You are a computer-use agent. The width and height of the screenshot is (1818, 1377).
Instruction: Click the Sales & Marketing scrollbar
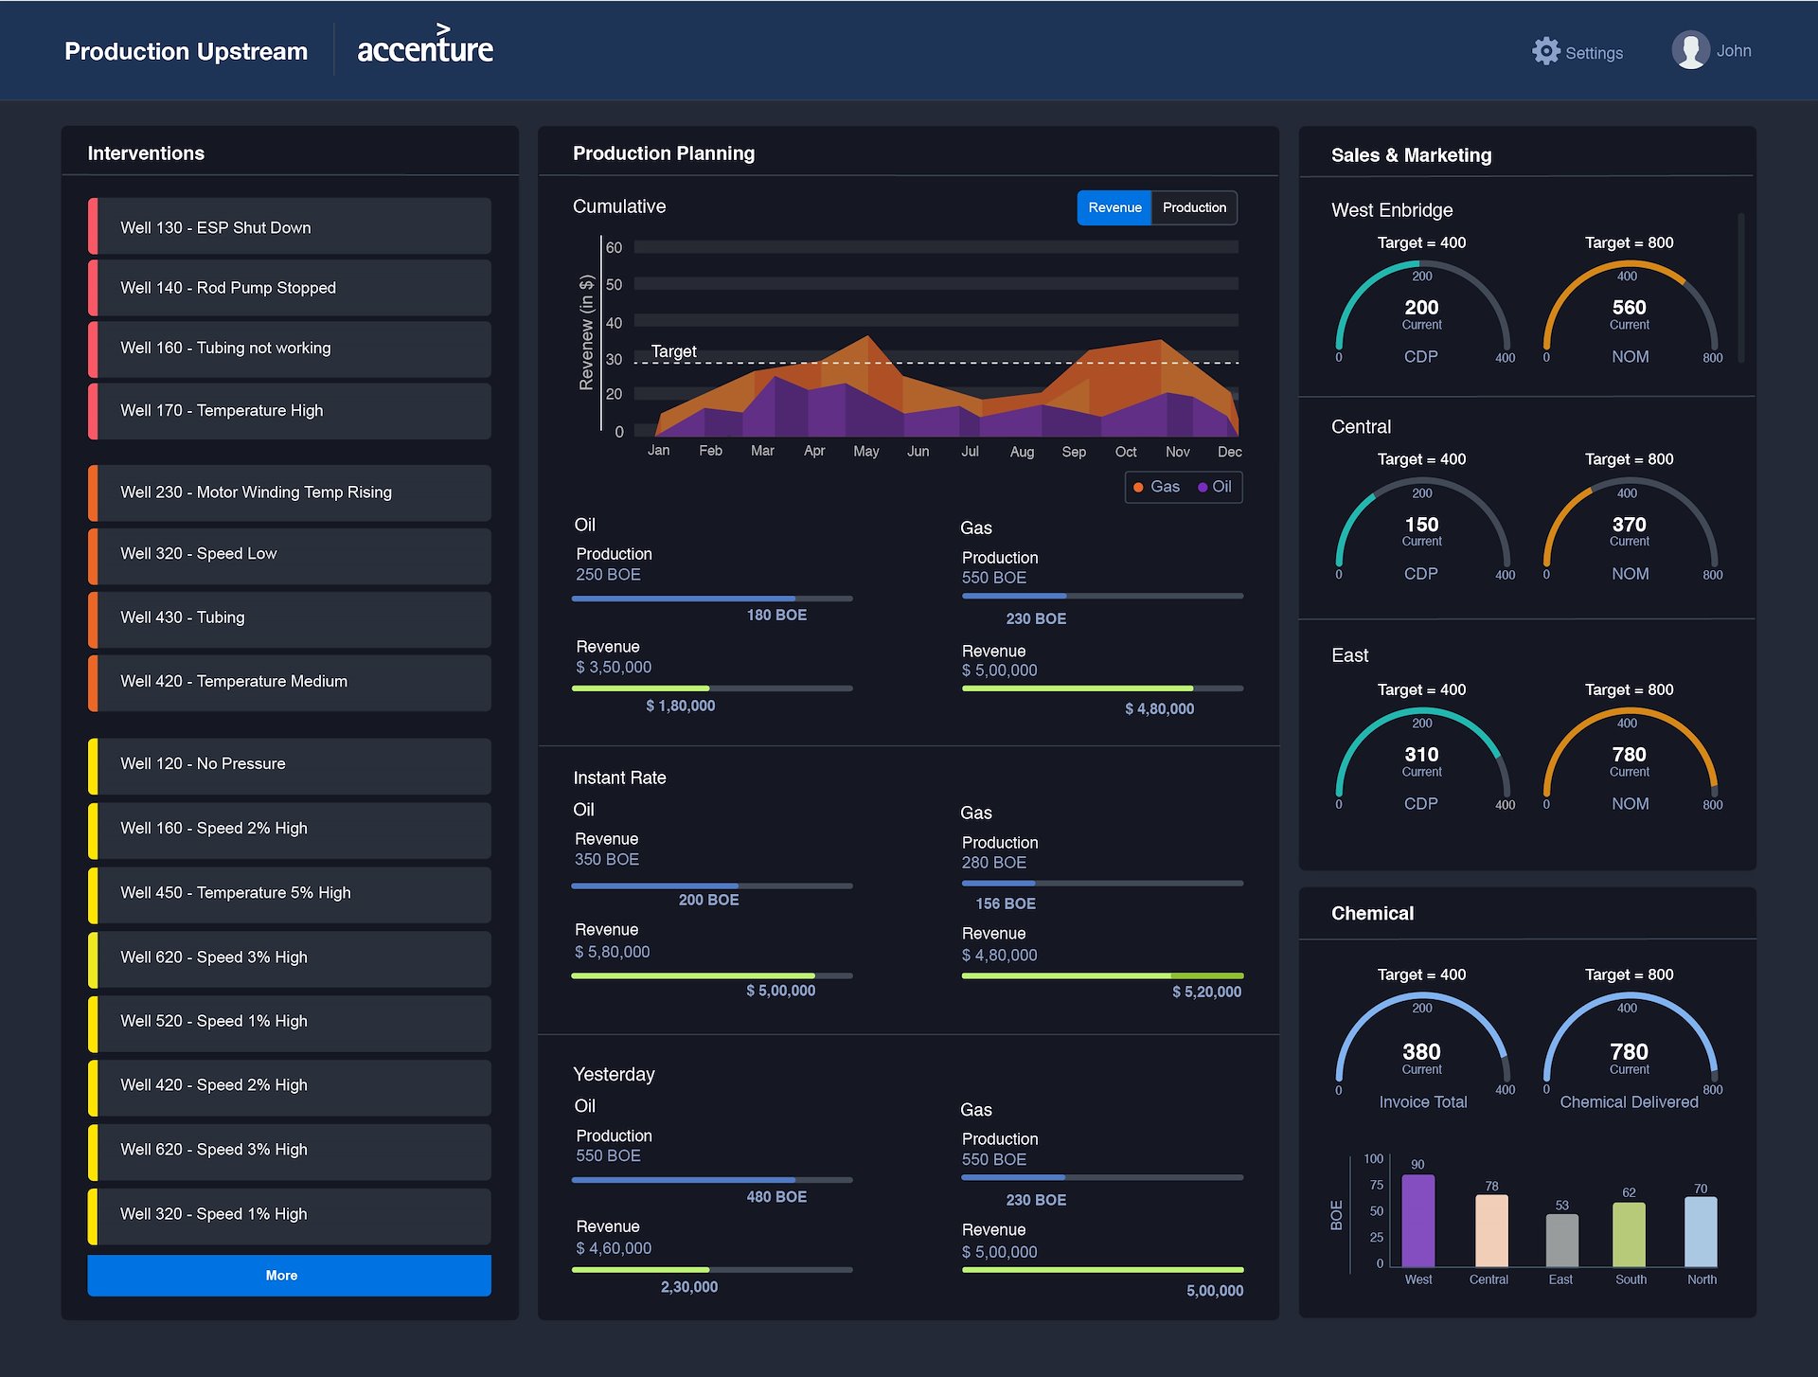pos(1740,287)
